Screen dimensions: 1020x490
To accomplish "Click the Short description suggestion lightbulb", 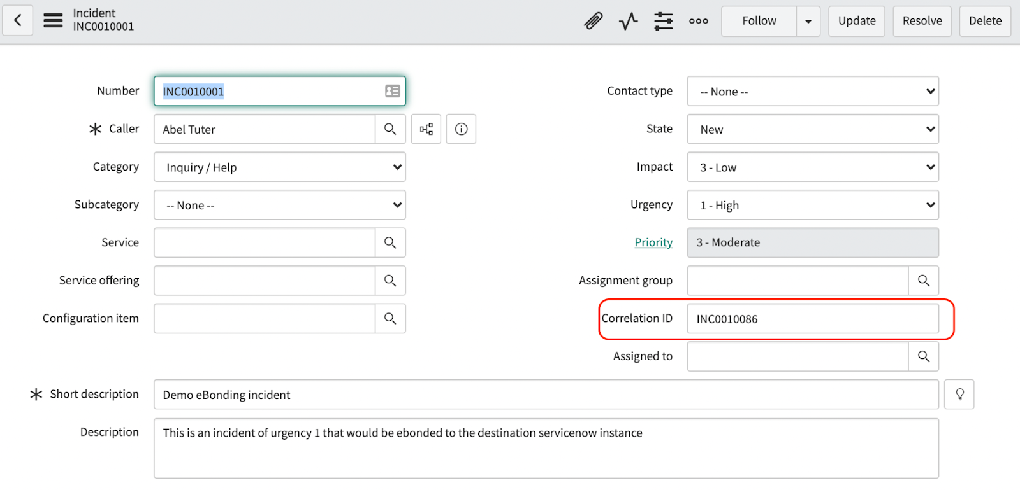I will 959,395.
